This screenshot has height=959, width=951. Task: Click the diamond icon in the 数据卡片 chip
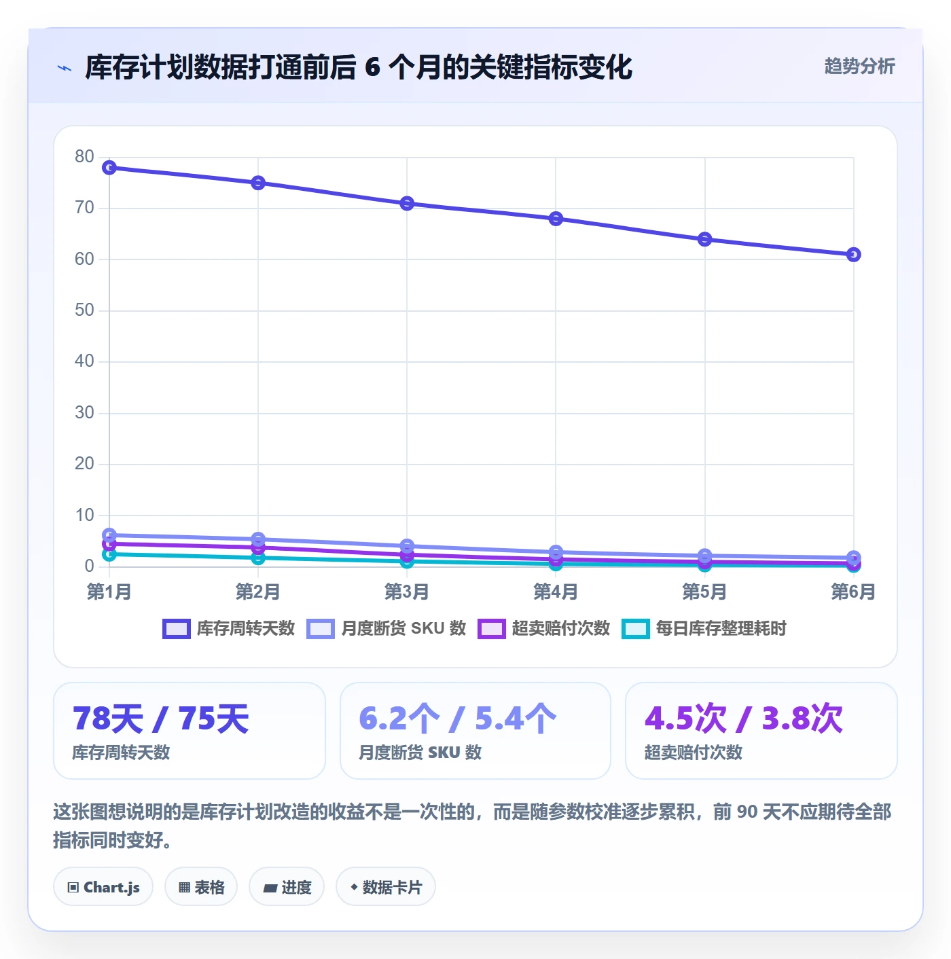(x=354, y=887)
